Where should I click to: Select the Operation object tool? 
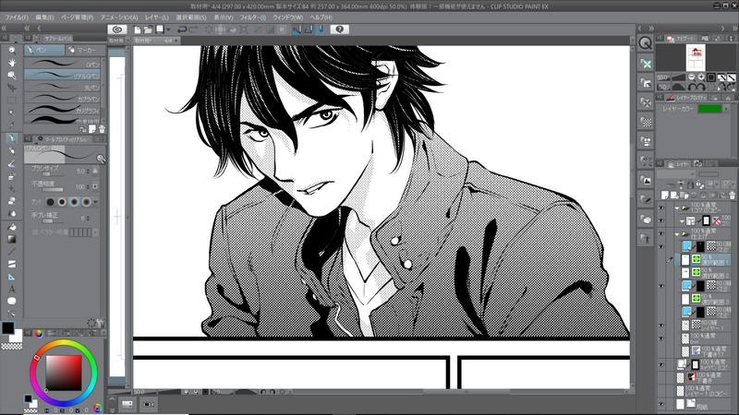pyautogui.click(x=12, y=76)
